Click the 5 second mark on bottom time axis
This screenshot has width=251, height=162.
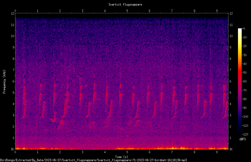click(127, 152)
